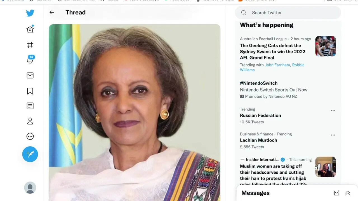Open options for Lachlan Murdoch trend
358x201 pixels.
click(333, 135)
